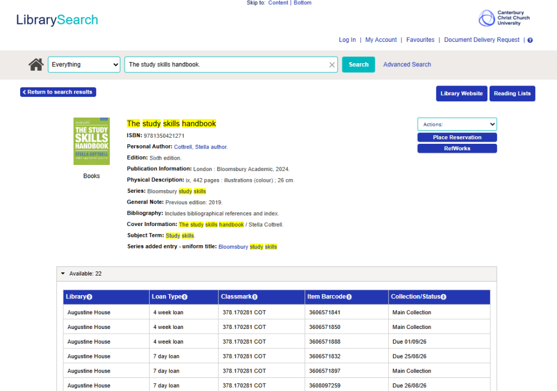The width and height of the screenshot is (557, 391).
Task: Click Place Reservation
Action: (x=457, y=137)
